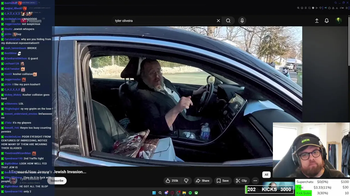350x196 pixels.
Task: Click chat message 'HE GOT ALL THE SLOP'
Action: (x=34, y=186)
